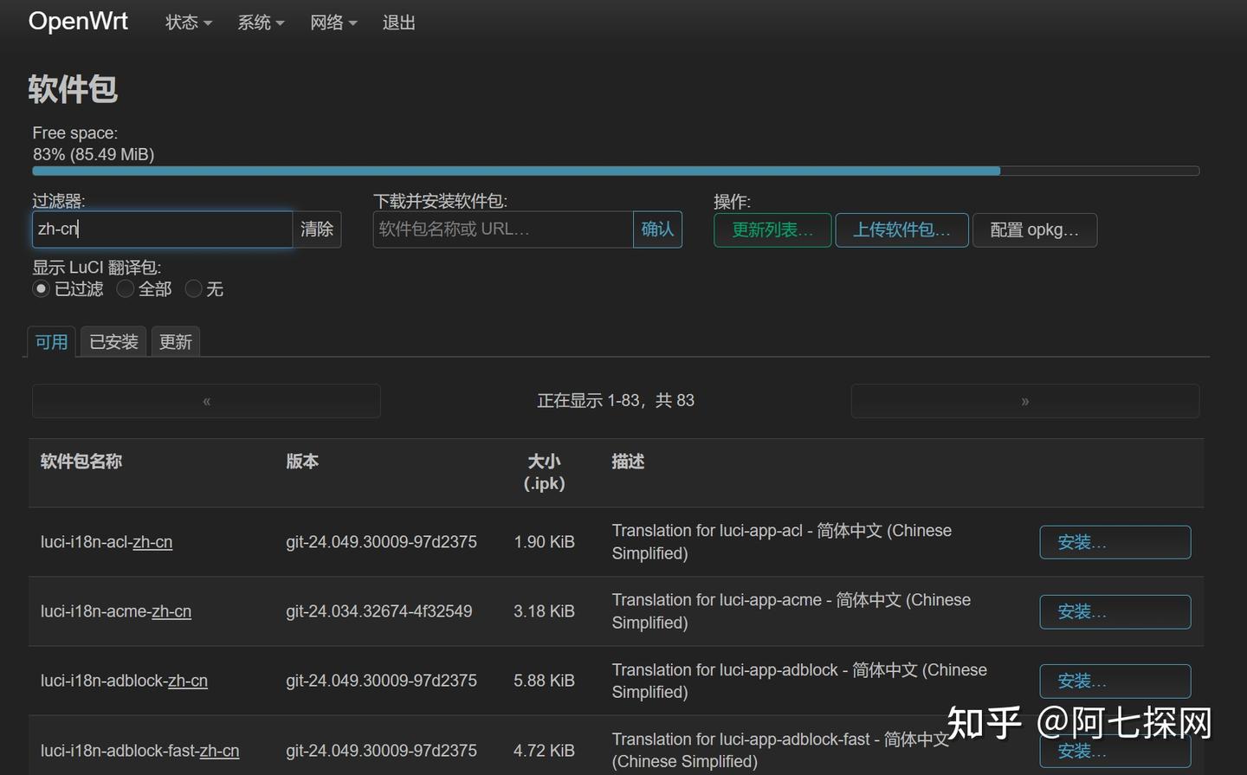The width and height of the screenshot is (1247, 775).
Task: Select the 已过滤 radio button
Action: tap(41, 288)
